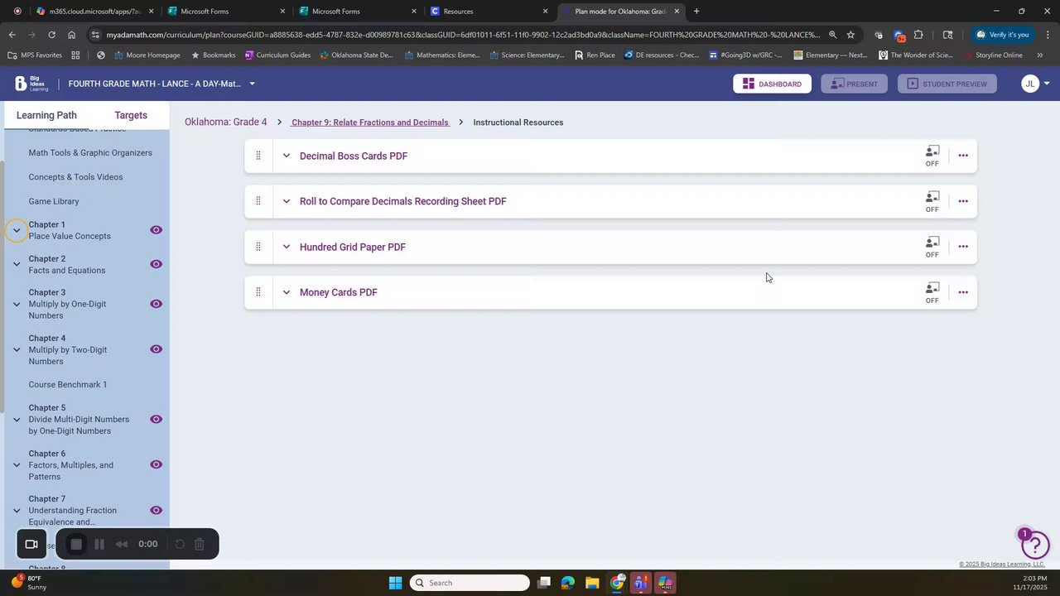Expand Chapter 5 in Learning Path
The width and height of the screenshot is (1060, 596).
(17, 420)
